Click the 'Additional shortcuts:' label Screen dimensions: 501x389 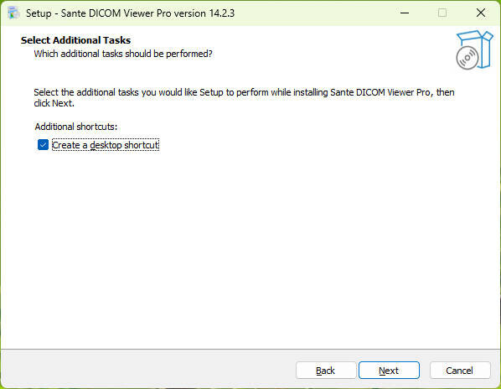pyautogui.click(x=76, y=127)
